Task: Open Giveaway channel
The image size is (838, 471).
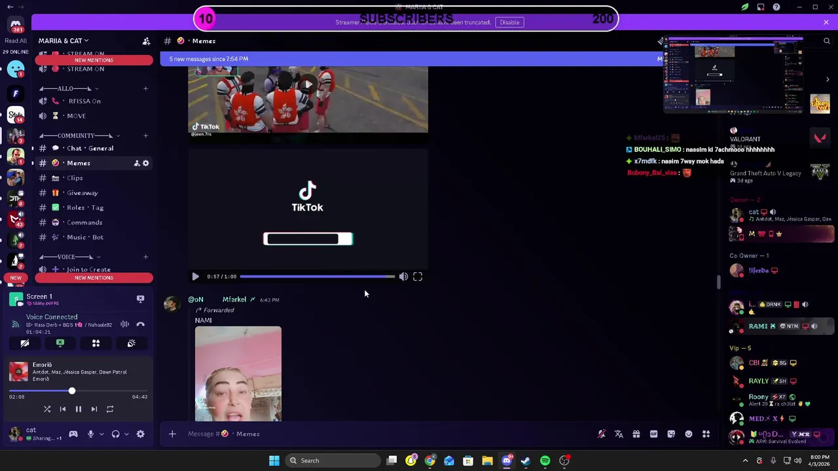Action: click(94, 193)
